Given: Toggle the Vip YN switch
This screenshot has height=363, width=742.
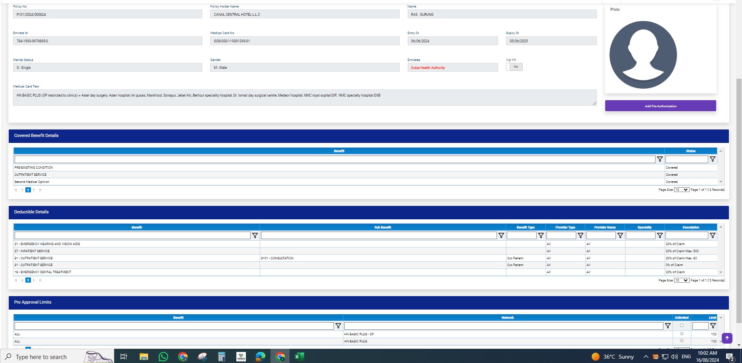Looking at the screenshot, I should pos(514,67).
